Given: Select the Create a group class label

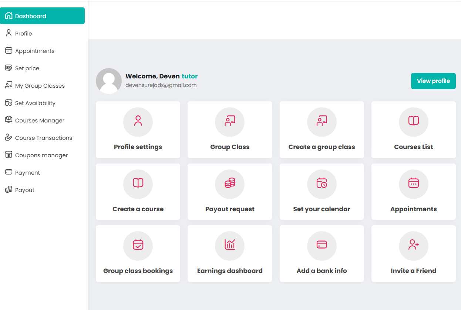Looking at the screenshot, I should [322, 147].
